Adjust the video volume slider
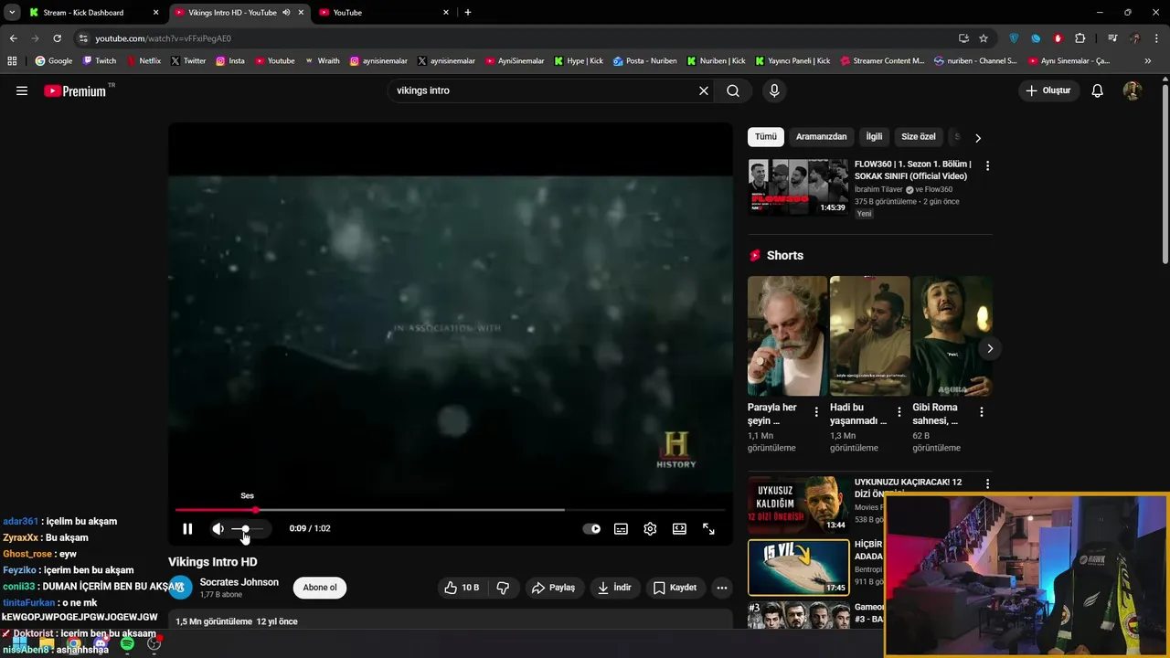Image resolution: width=1170 pixels, height=658 pixels. [x=247, y=528]
